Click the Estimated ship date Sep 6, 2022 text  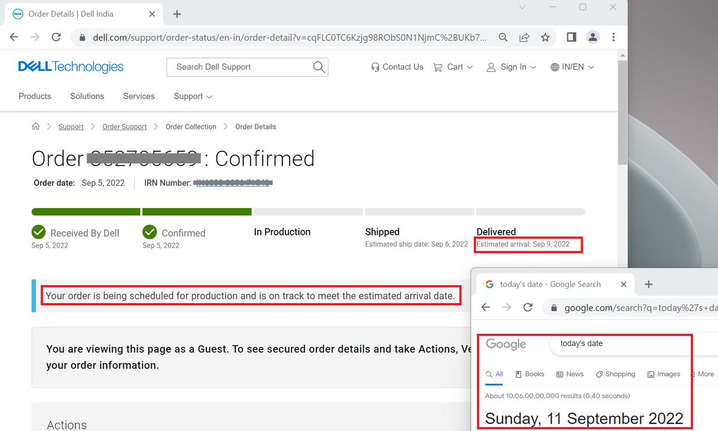point(416,244)
